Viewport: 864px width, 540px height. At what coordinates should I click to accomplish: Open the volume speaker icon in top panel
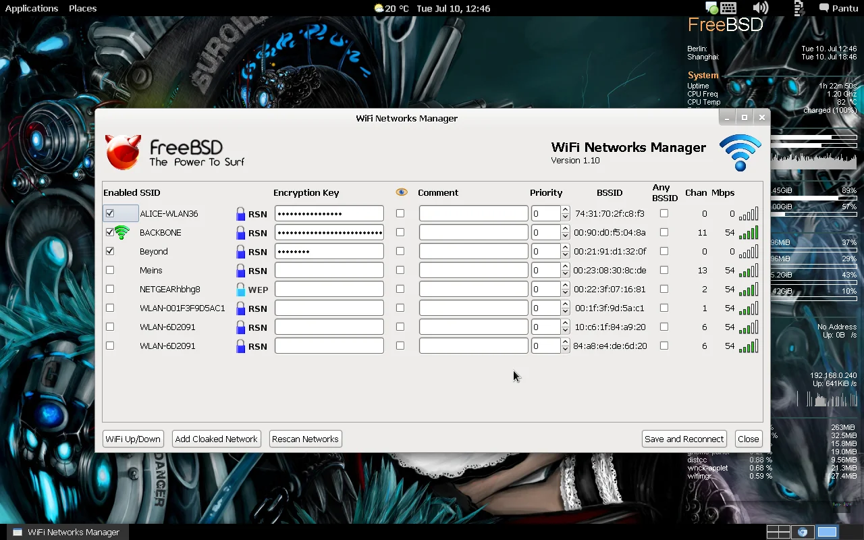(761, 8)
